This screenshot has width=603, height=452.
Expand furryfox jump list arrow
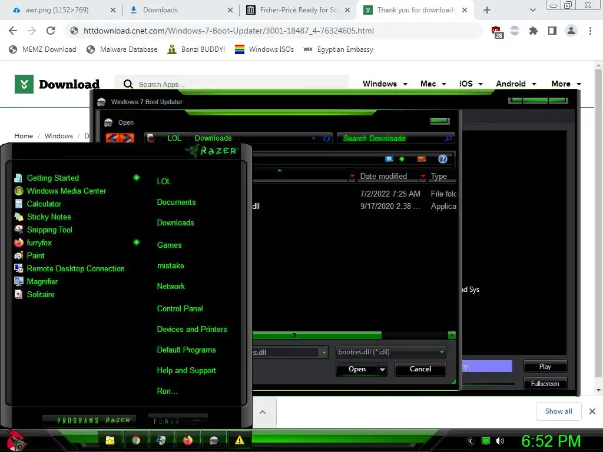(136, 242)
